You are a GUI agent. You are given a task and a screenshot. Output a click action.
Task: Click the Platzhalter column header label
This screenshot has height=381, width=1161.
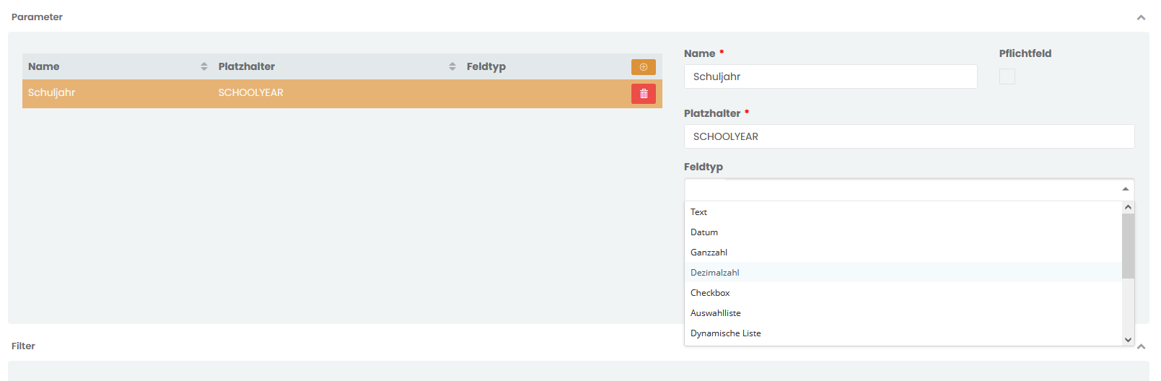pyautogui.click(x=247, y=66)
